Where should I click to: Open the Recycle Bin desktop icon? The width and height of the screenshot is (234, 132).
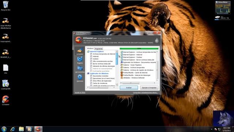pyautogui.click(x=6, y=6)
